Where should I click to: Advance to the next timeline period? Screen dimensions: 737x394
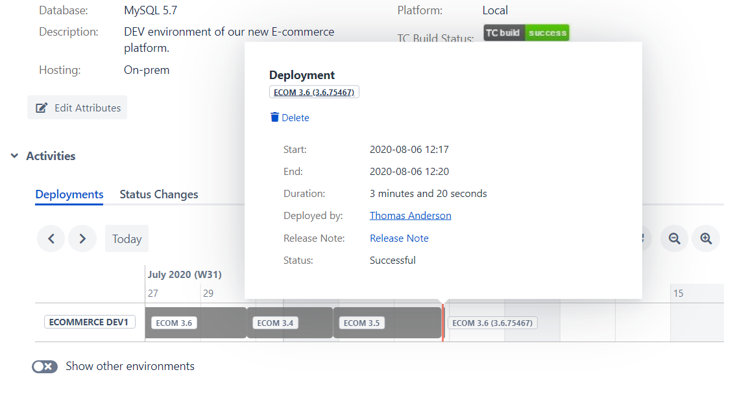82,238
